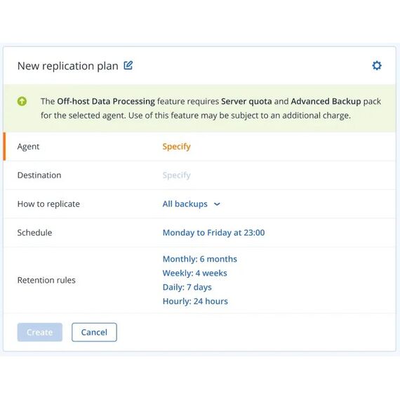This screenshot has height=400, width=400.
Task: Open plan options via the gear icon
Action: pyautogui.click(x=377, y=65)
